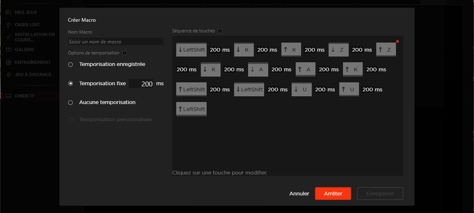This screenshot has width=474, height=213.
Task: Click the info icon next to Séquence de touches
Action: point(220,31)
